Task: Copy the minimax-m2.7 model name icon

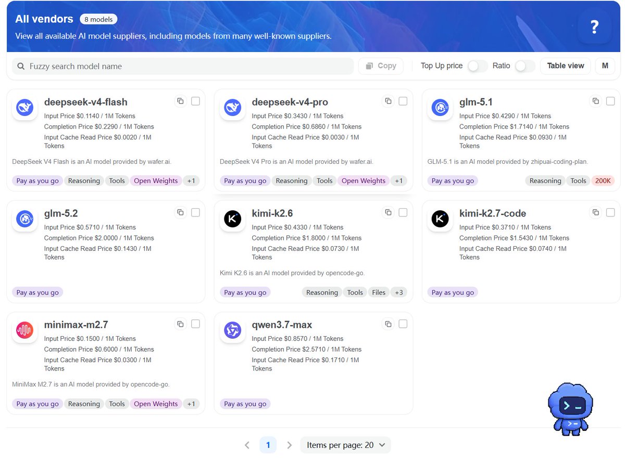Action: [x=180, y=324]
